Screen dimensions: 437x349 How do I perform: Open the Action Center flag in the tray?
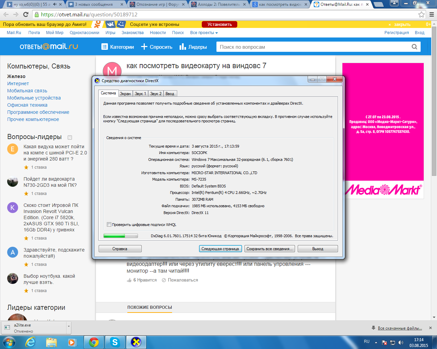[384, 343]
